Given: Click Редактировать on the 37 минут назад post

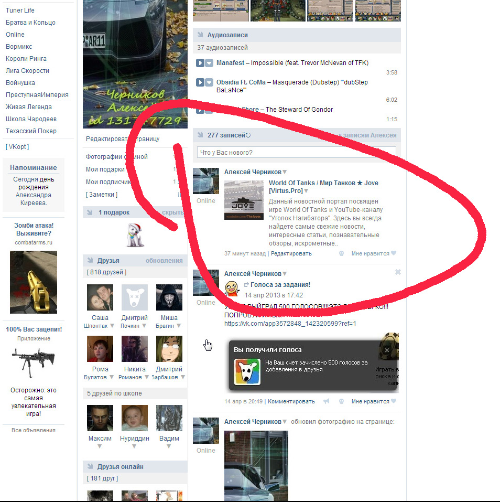Looking at the screenshot, I should click(291, 253).
